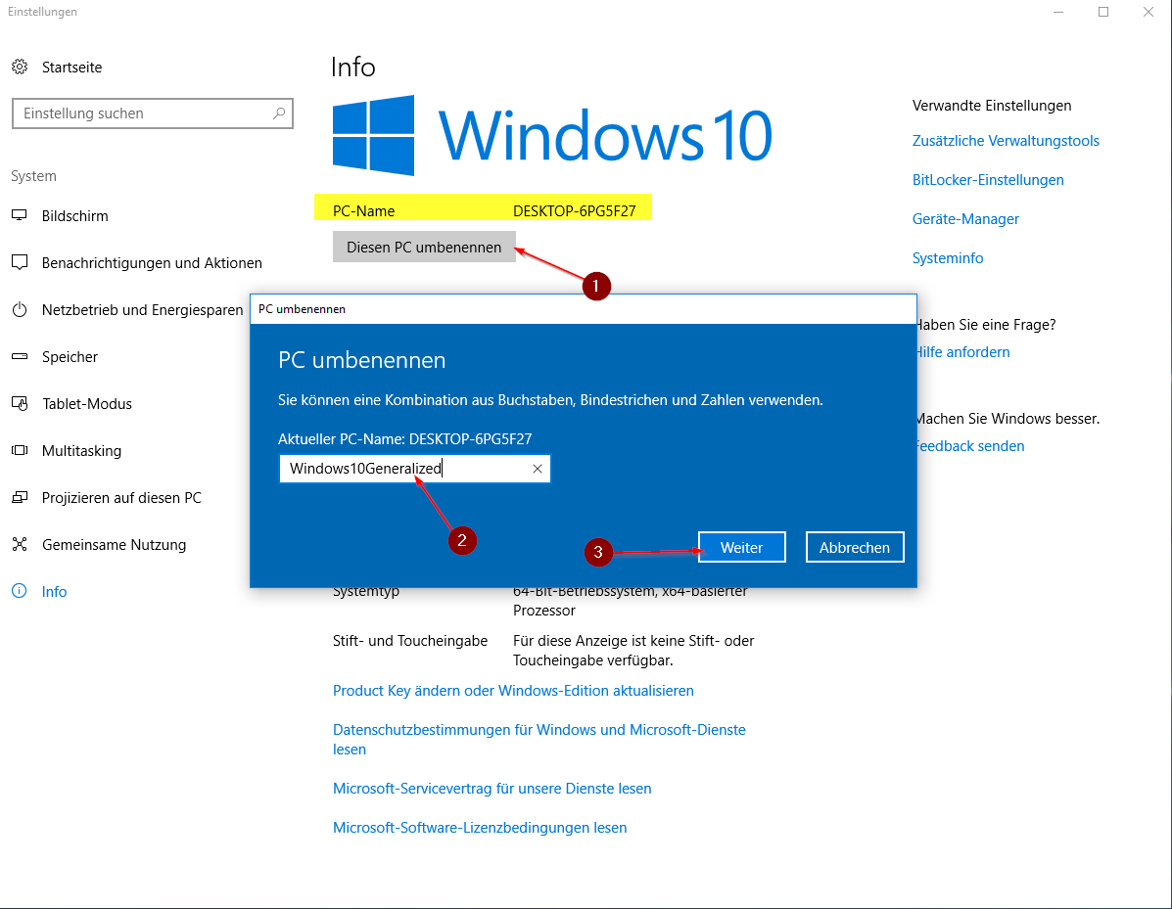1172x909 pixels.
Task: Click the Info circle icon
Action: click(x=20, y=592)
